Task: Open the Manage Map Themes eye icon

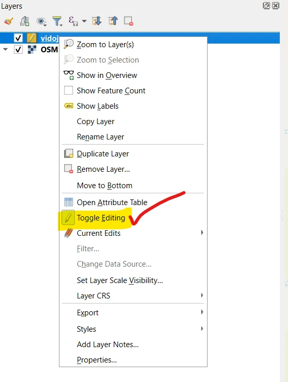Action: [x=41, y=22]
